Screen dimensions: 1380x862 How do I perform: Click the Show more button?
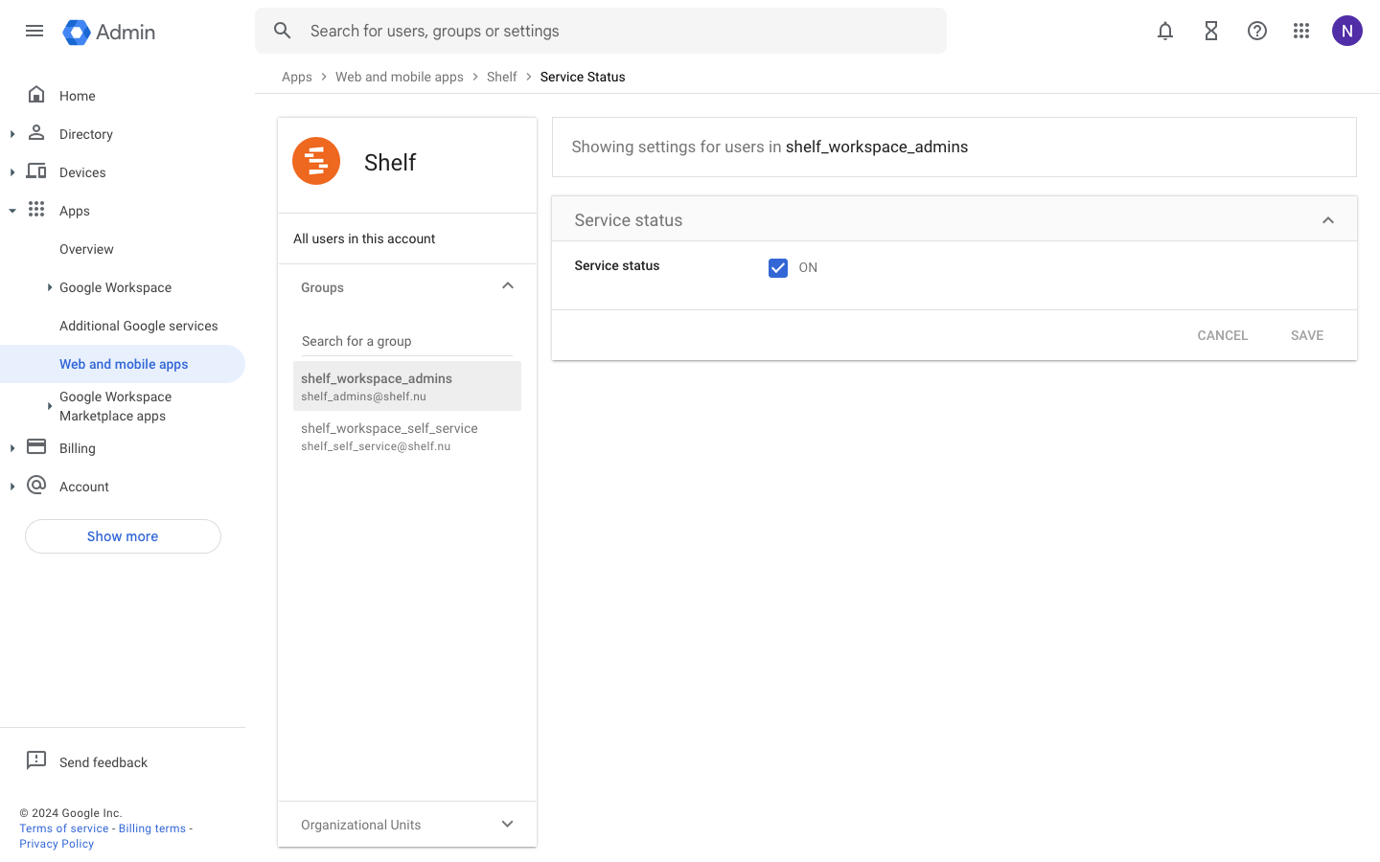(123, 536)
